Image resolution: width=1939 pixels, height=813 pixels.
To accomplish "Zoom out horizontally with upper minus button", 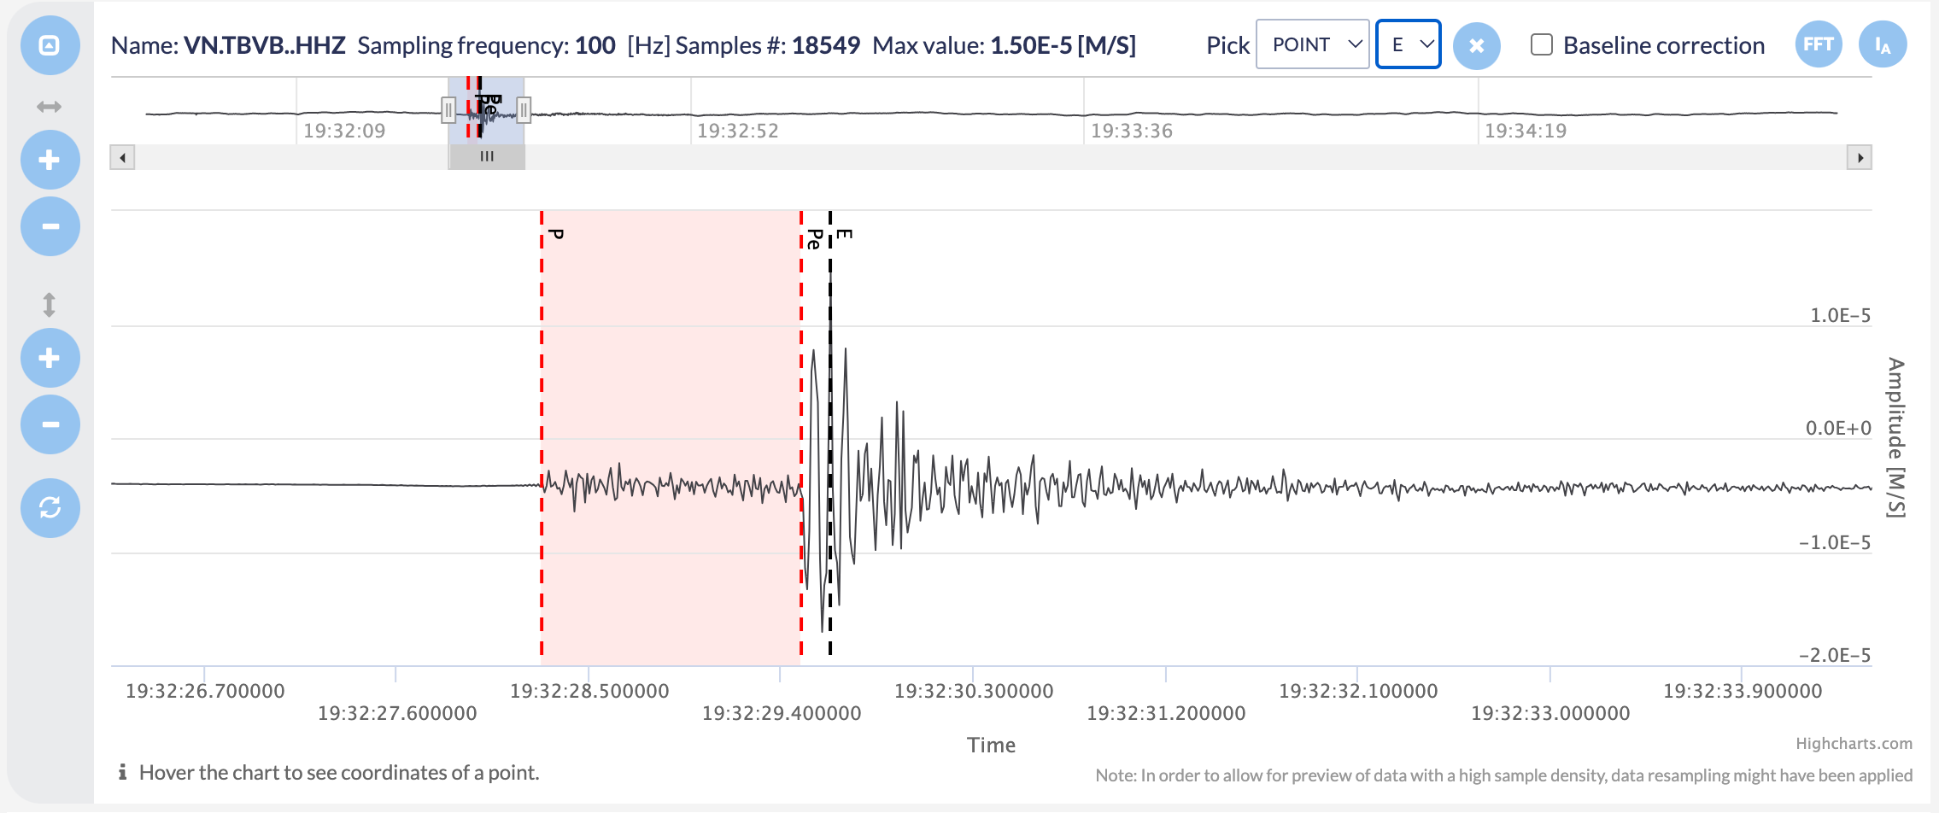I will point(50,226).
